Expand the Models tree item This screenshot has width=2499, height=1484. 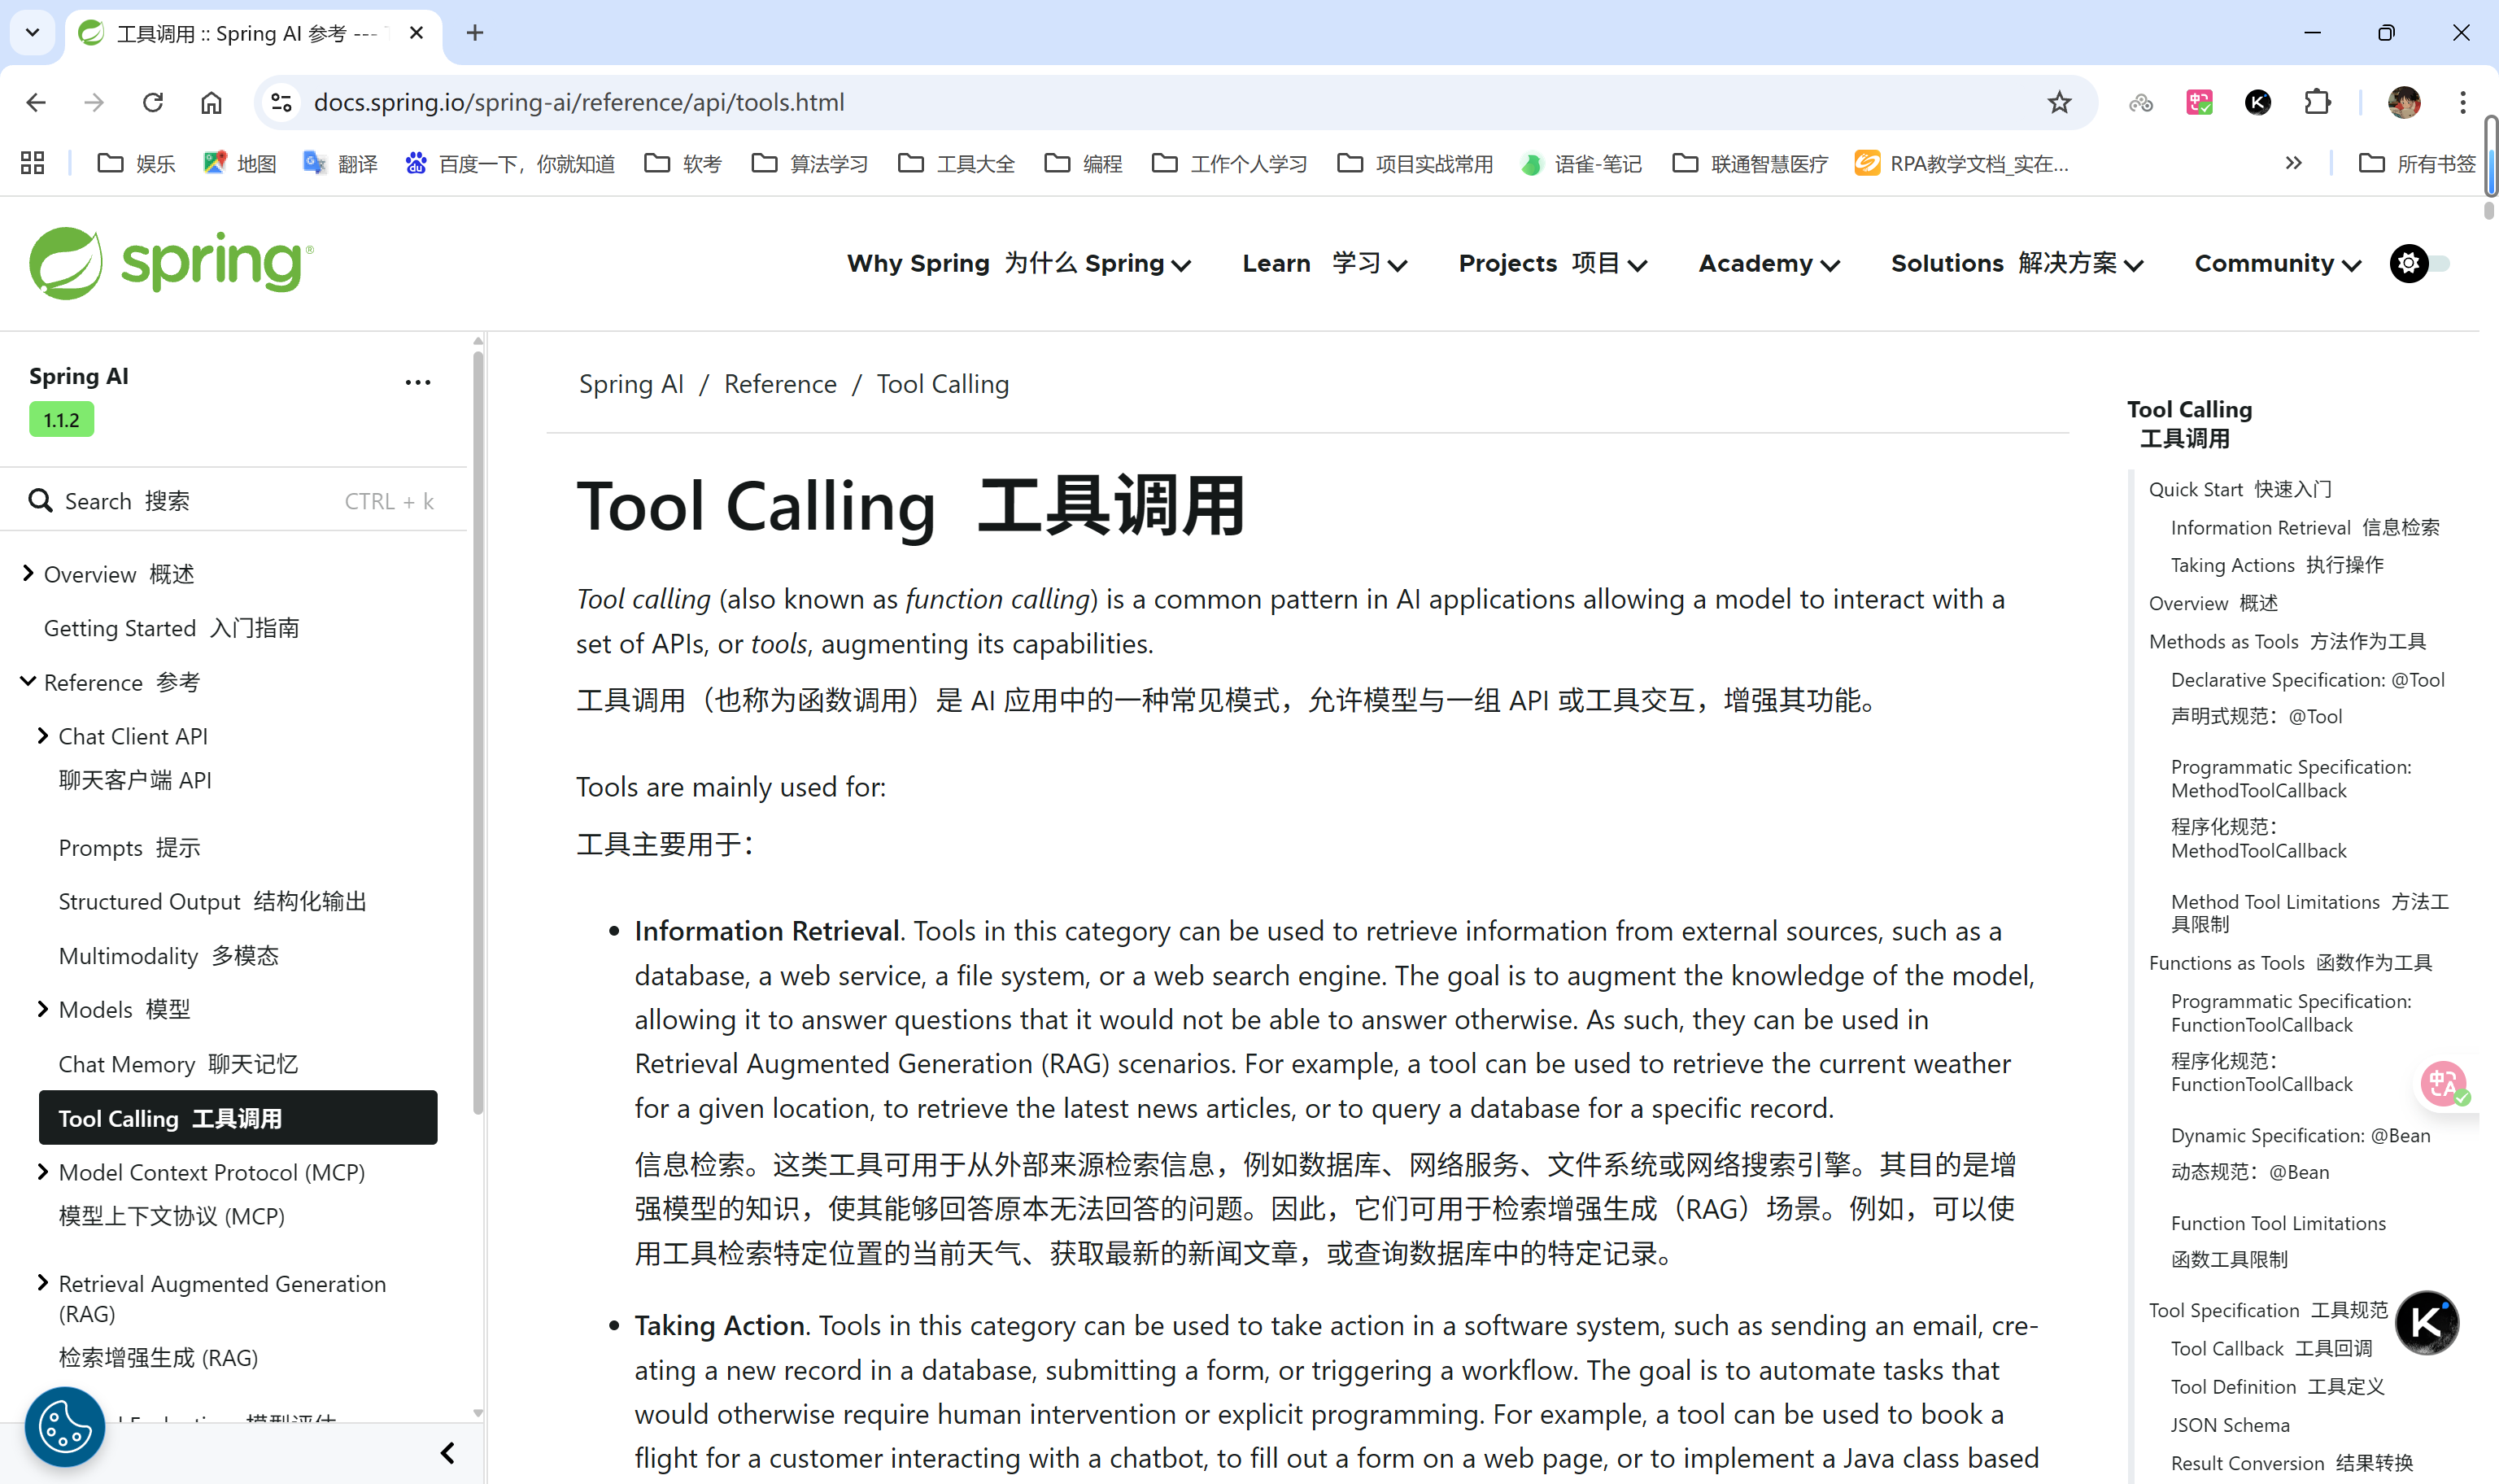(43, 1009)
